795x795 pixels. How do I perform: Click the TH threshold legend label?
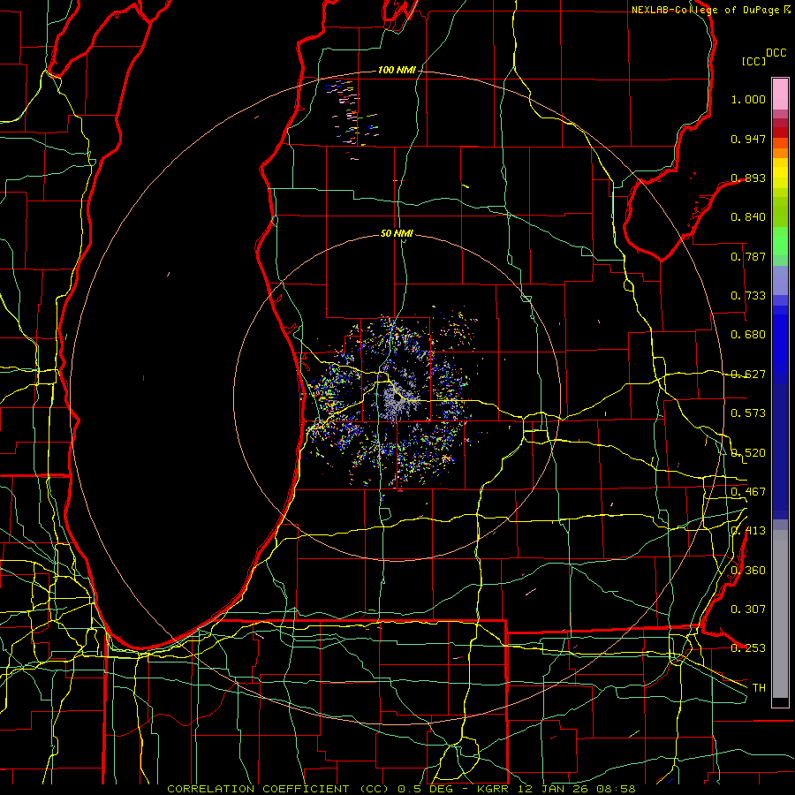coord(759,687)
